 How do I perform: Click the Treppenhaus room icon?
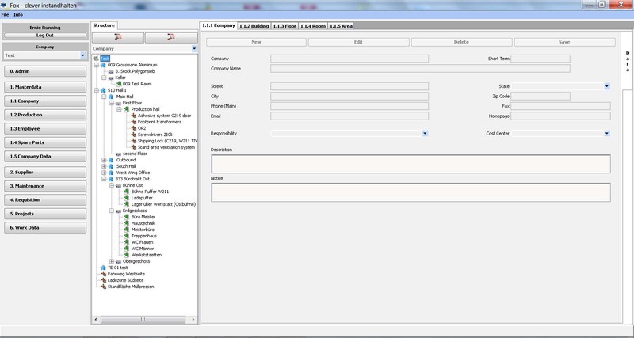click(125, 235)
